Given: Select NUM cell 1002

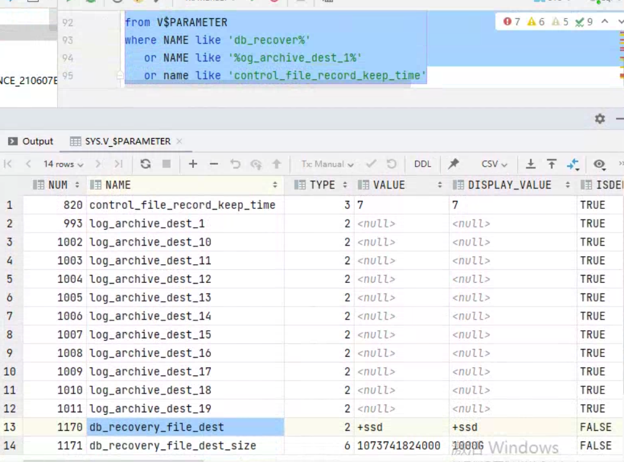Looking at the screenshot, I should (55, 242).
